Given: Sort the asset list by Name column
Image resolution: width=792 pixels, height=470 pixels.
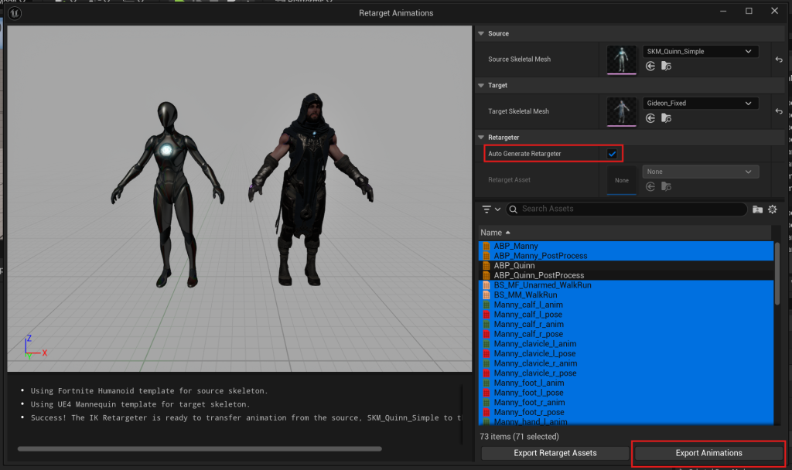Looking at the screenshot, I should tap(624, 233).
